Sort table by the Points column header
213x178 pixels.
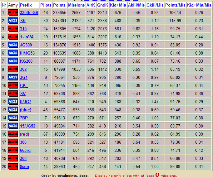(59, 5)
